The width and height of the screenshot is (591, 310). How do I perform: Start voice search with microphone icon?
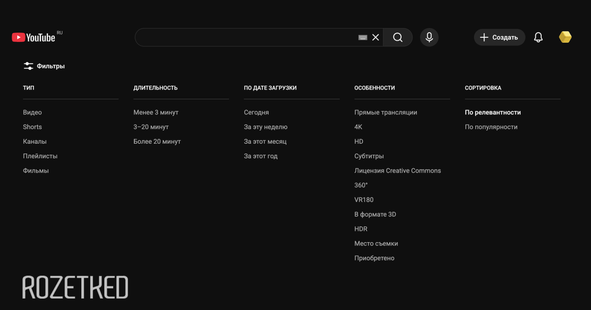429,37
